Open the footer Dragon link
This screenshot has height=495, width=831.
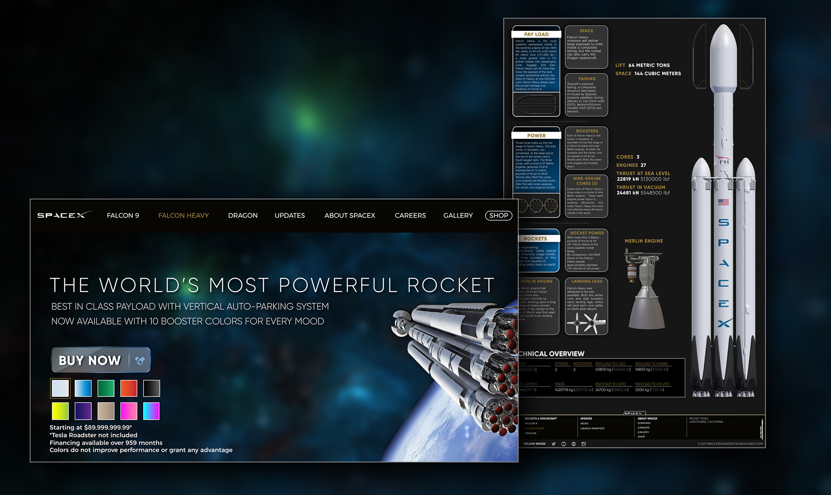(x=530, y=433)
